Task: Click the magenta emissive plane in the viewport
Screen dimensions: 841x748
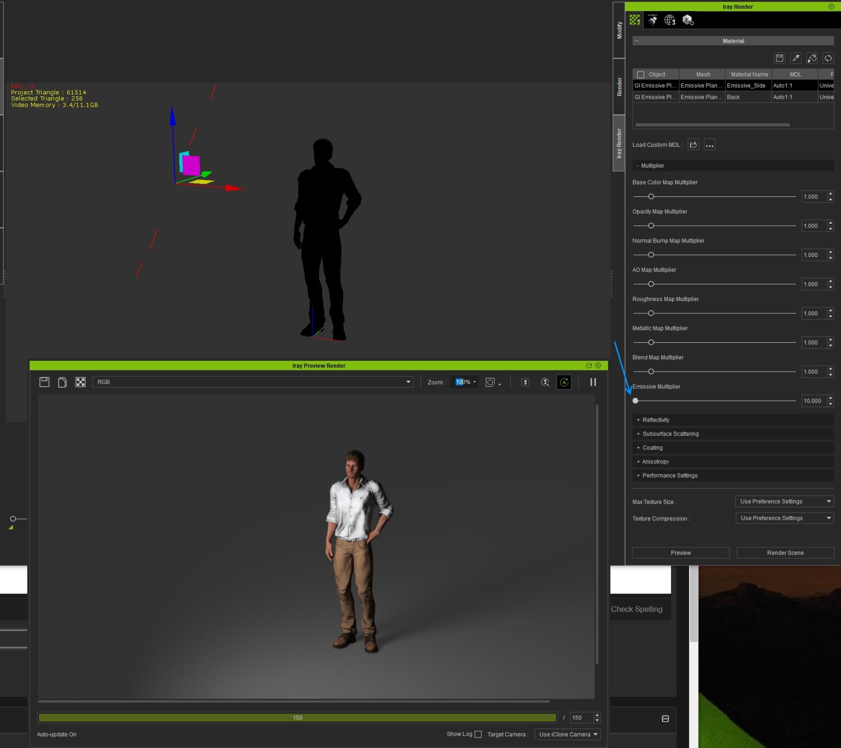Action: click(191, 165)
